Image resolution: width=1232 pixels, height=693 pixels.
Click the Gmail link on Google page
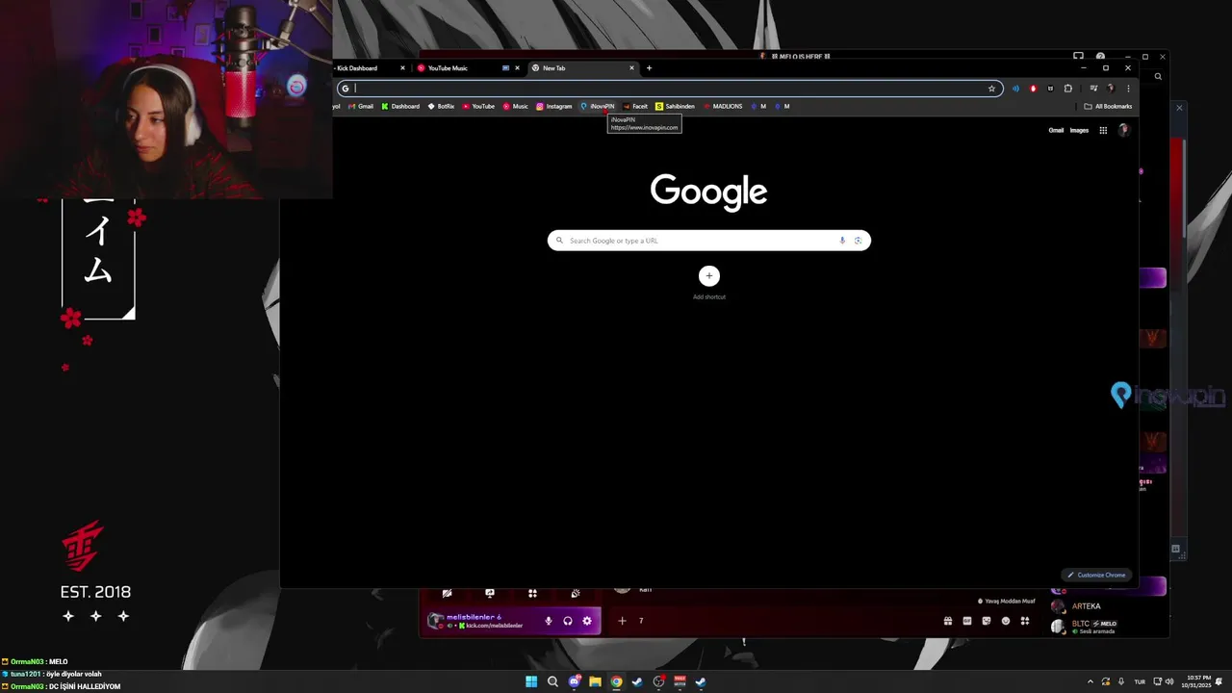1056,130
